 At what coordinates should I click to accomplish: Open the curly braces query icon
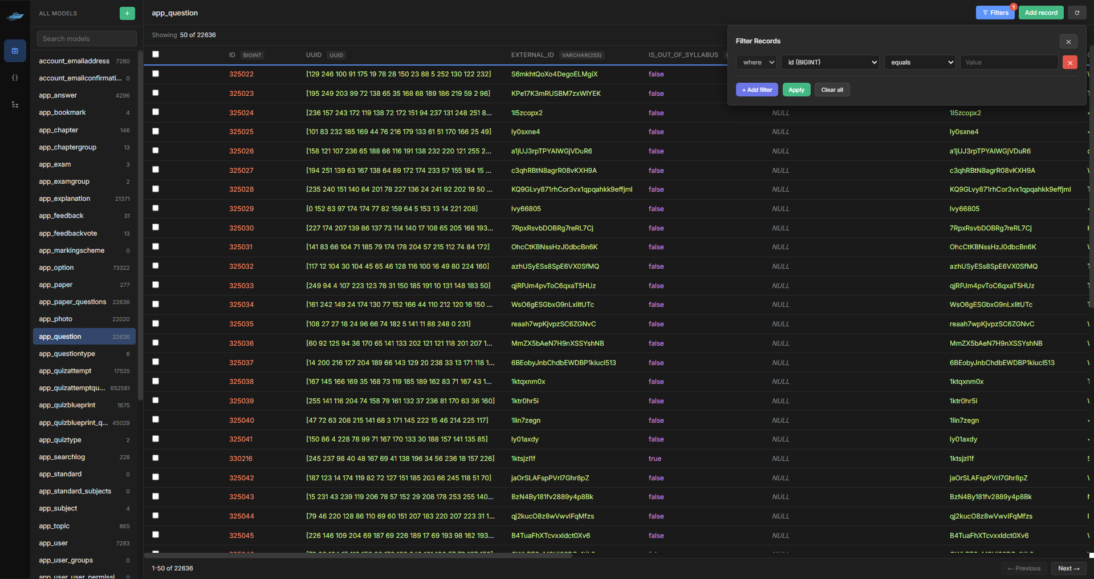tap(15, 78)
